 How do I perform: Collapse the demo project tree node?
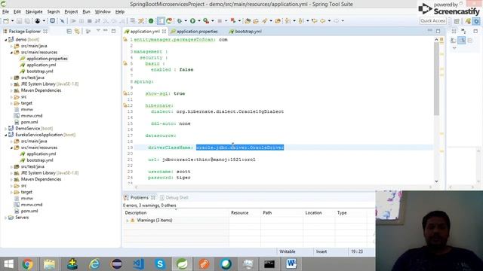coord(5,40)
